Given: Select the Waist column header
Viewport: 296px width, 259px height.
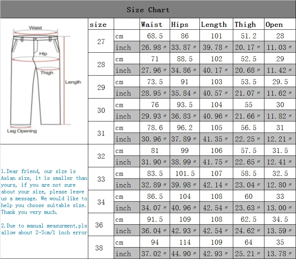Looking at the screenshot, I should click(x=151, y=24).
